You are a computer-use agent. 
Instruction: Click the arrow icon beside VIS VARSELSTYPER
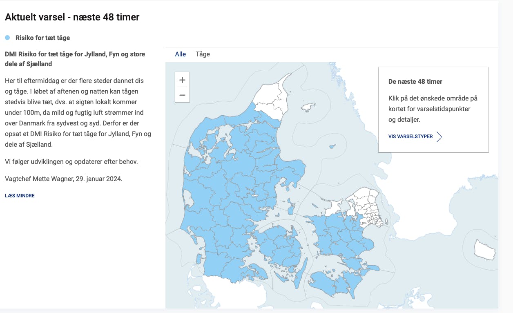pos(439,136)
